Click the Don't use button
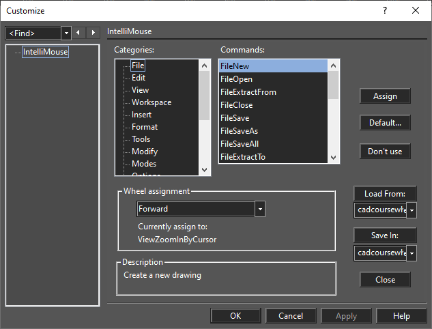 coord(385,152)
